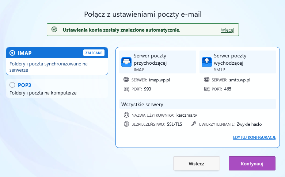
Task: Click the port value 993
Action: [x=147, y=89]
